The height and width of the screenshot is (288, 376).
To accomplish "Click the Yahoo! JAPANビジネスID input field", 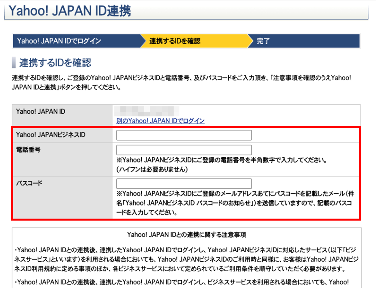I will [x=184, y=135].
